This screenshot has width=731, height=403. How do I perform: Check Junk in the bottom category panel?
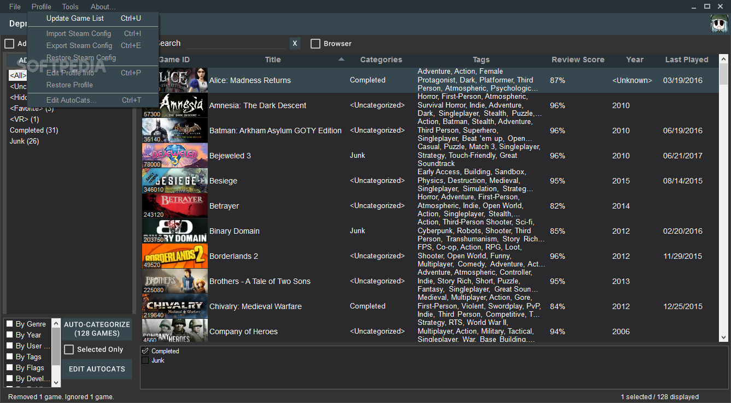click(145, 360)
